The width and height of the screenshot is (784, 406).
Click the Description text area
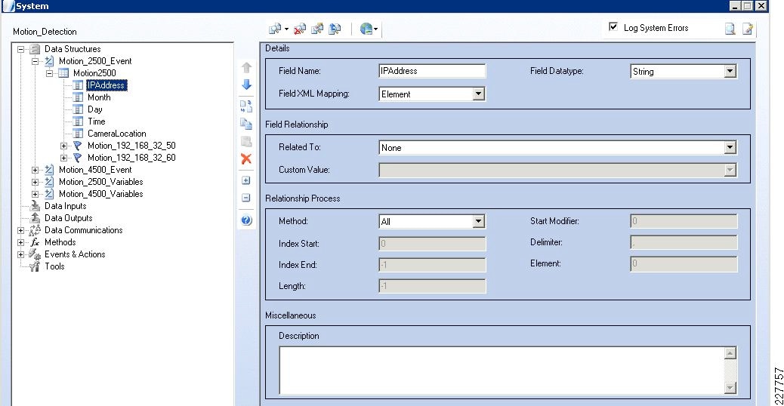click(x=502, y=370)
